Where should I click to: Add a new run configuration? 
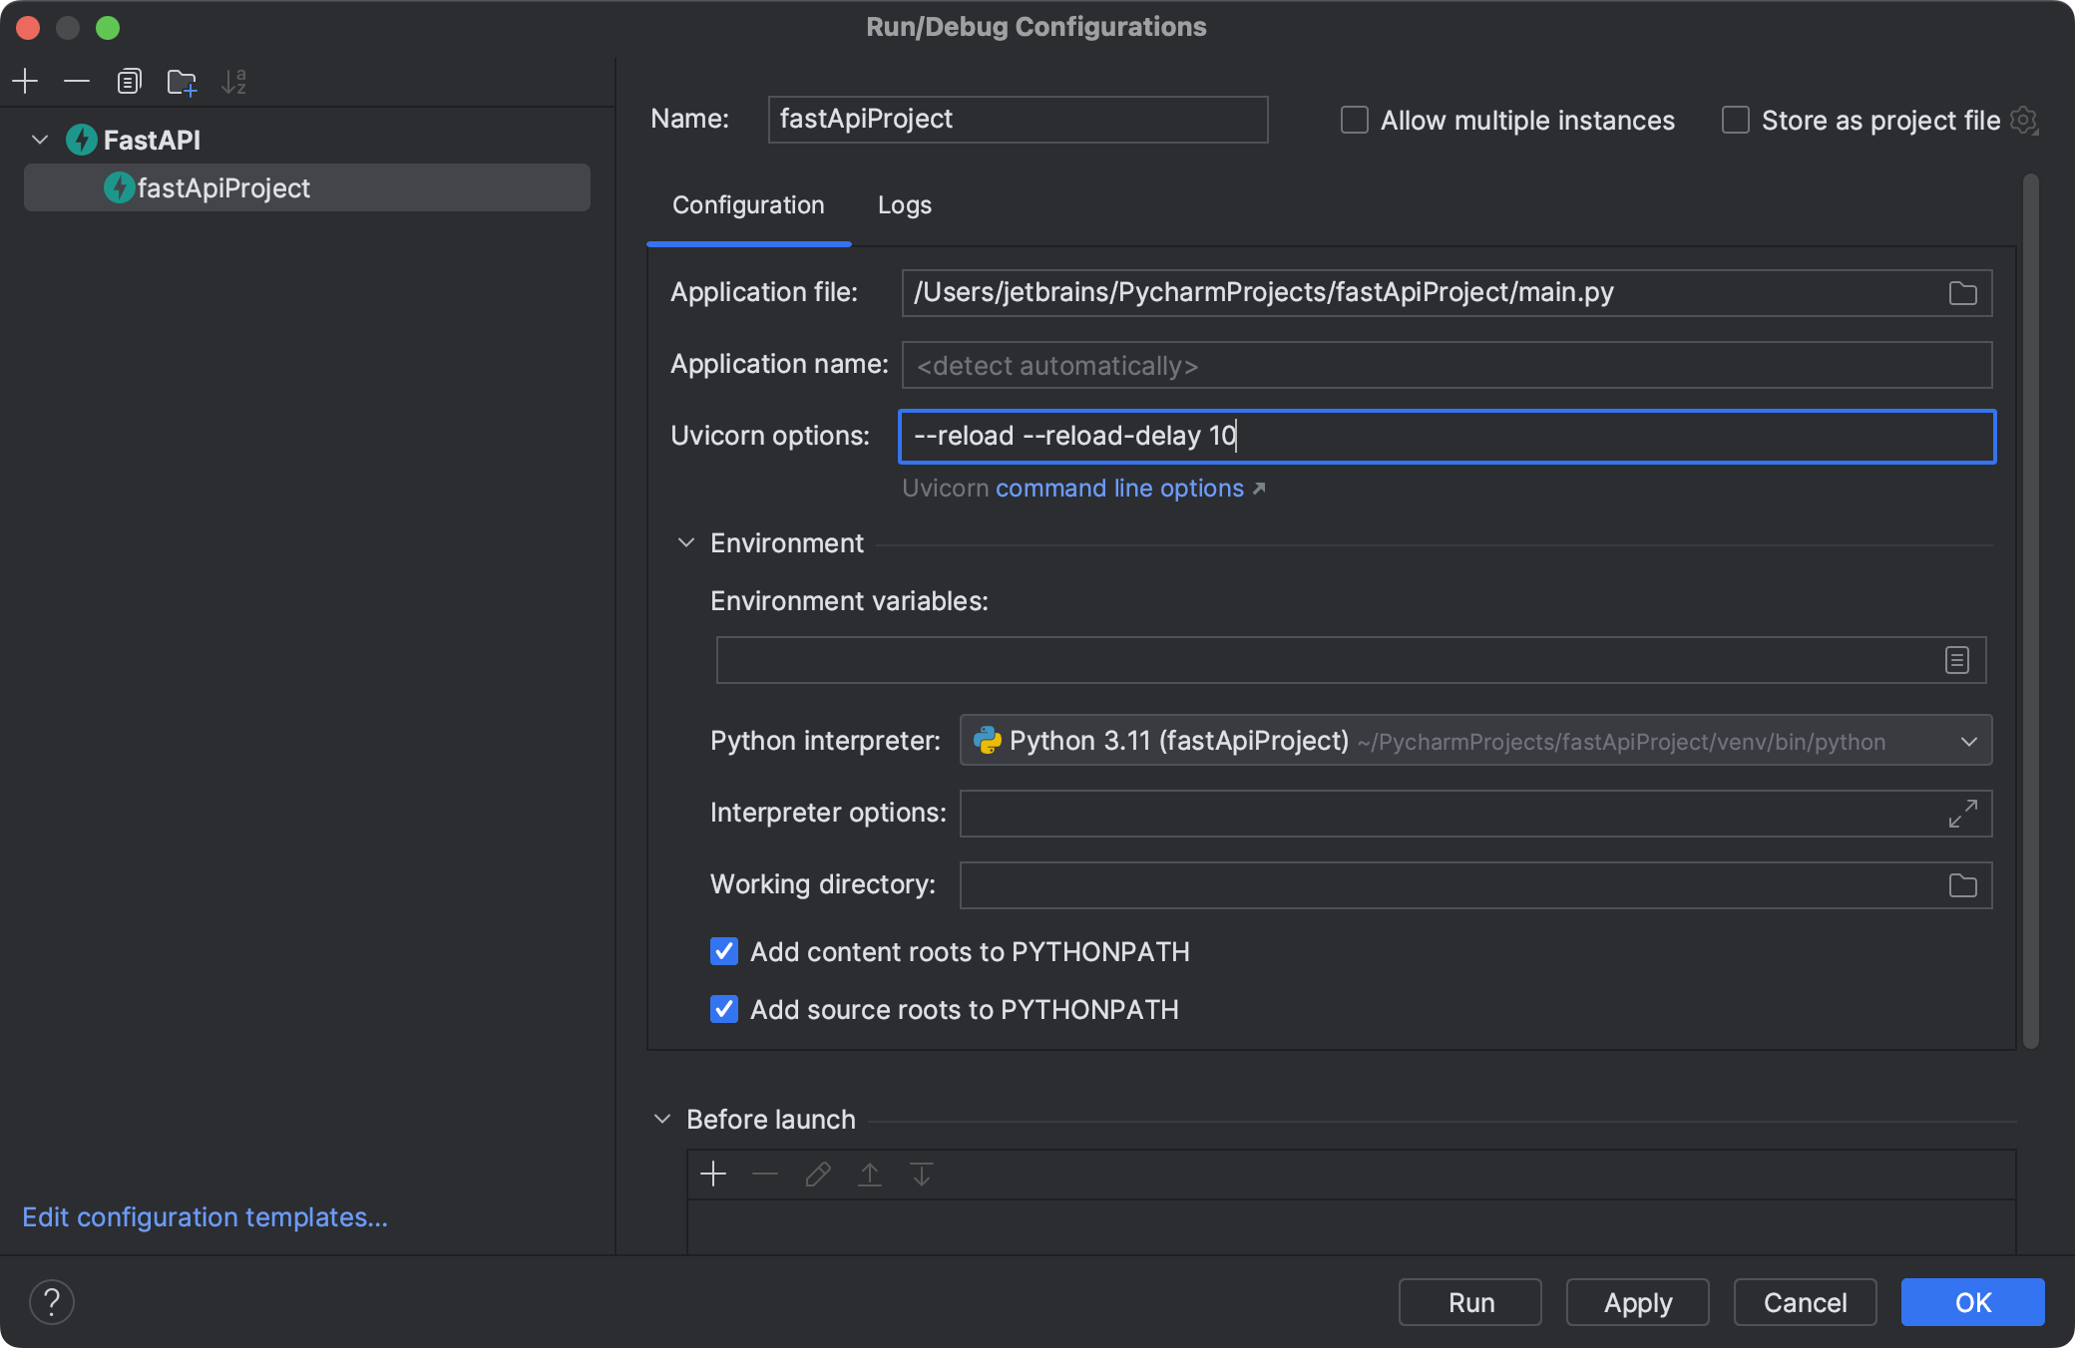point(25,82)
